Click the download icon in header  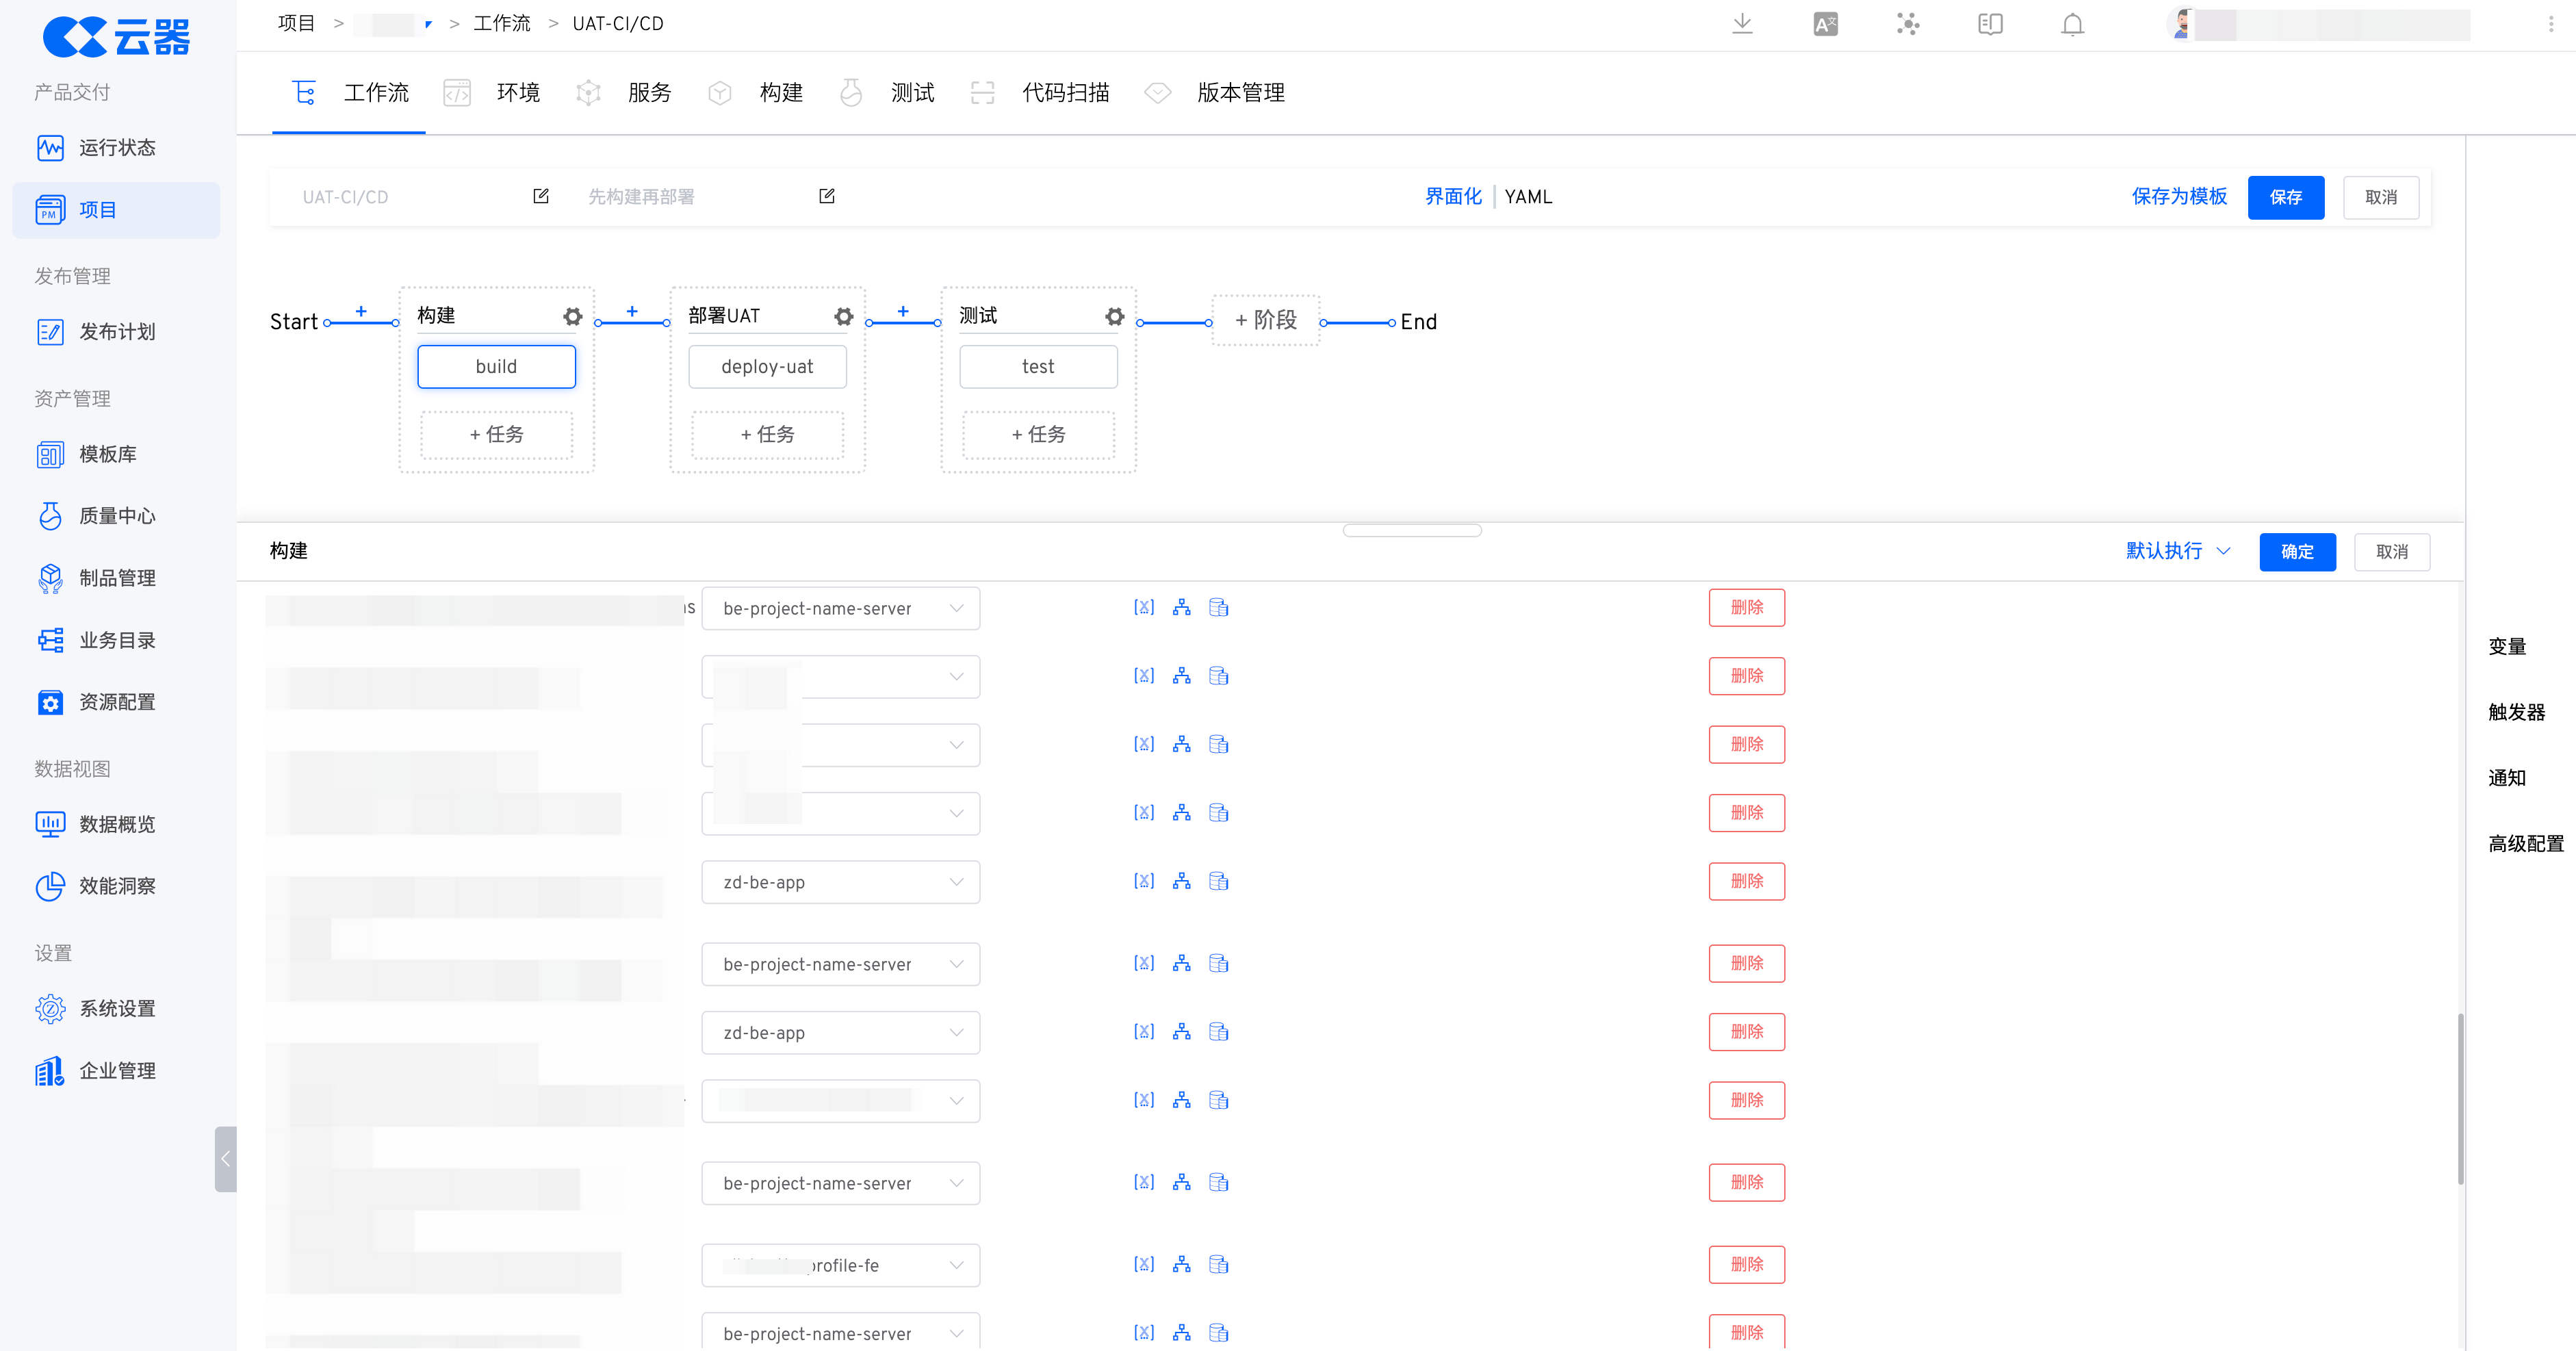pos(1742,24)
